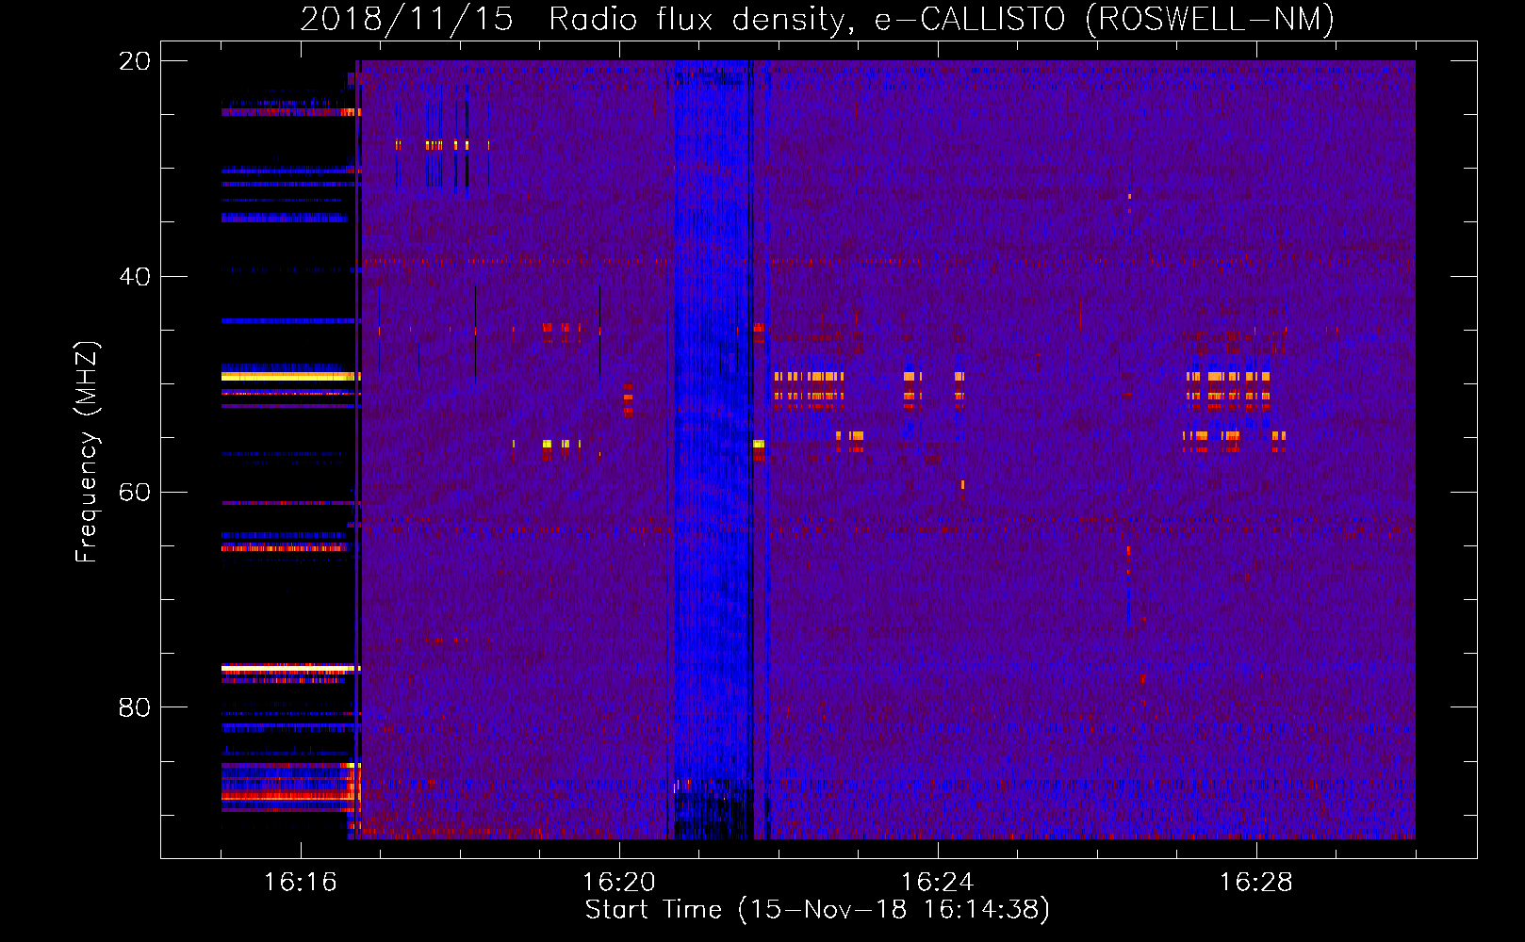The width and height of the screenshot is (1525, 942).
Task: Click the 16:28 time tick label
Action: click(x=1255, y=883)
